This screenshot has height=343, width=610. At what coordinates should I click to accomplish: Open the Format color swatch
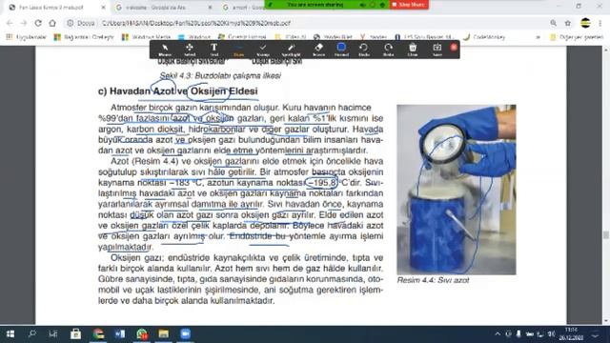click(x=341, y=50)
